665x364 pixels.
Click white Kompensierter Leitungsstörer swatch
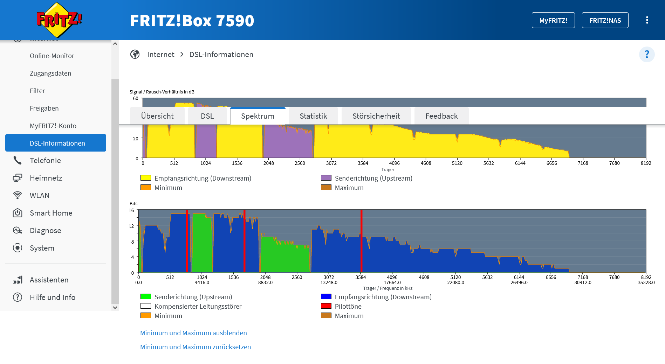coord(146,306)
